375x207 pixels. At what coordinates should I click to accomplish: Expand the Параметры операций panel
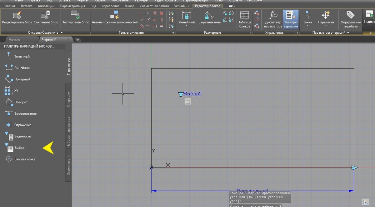(x=348, y=32)
